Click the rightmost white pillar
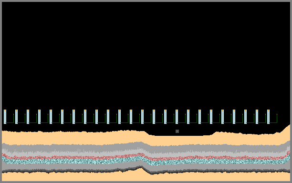Screen dimensions: 292x183 (x=268, y=117)
